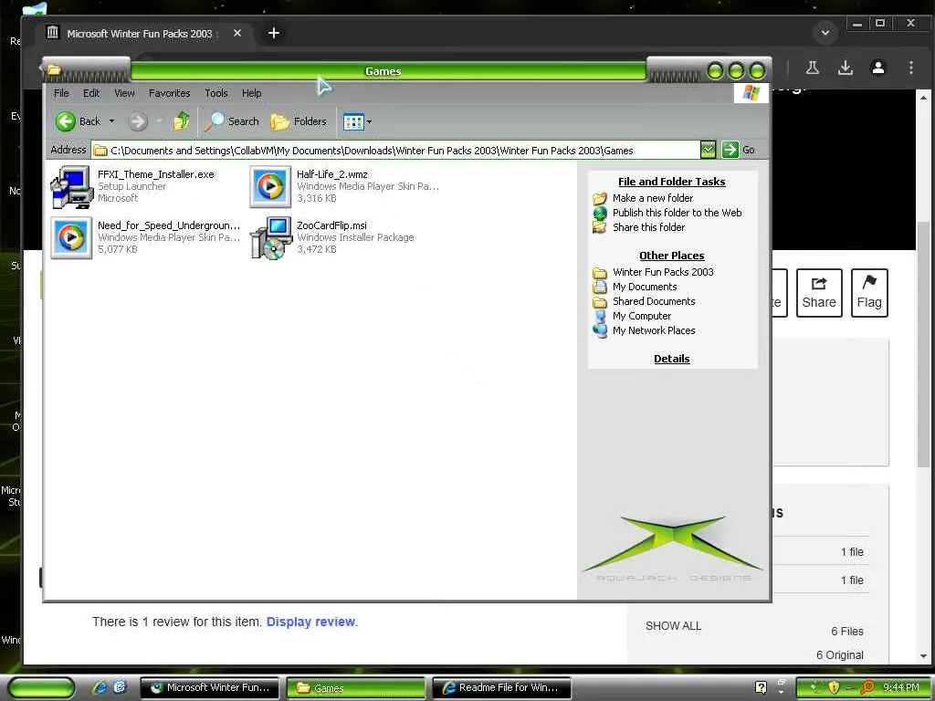Click the Display review link
The height and width of the screenshot is (701, 935).
coord(310,622)
